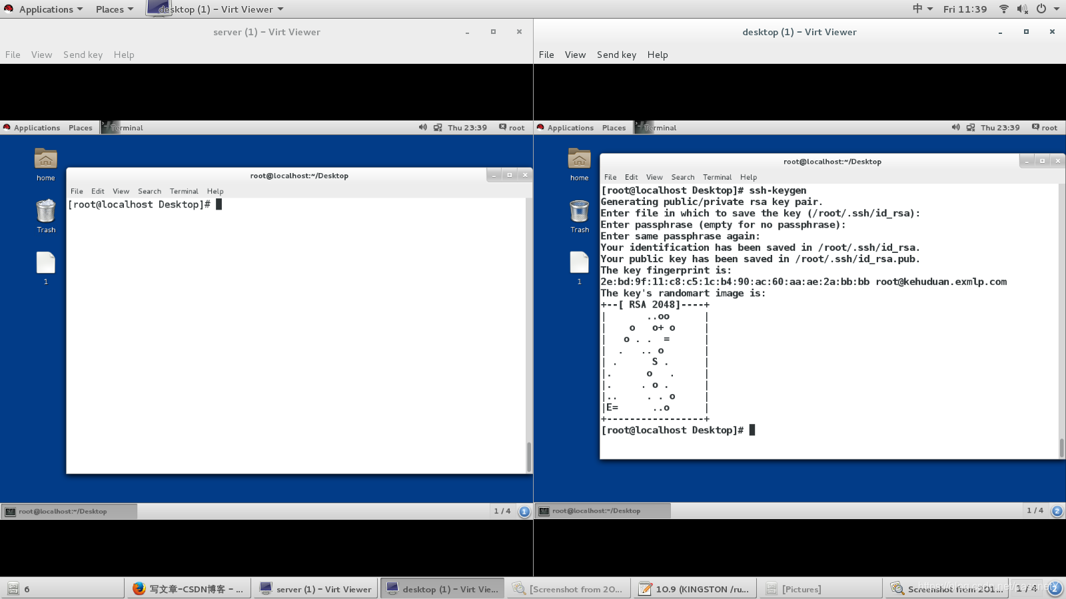Click taskbar entry labeled 6
This screenshot has height=599, width=1066.
click(62, 588)
